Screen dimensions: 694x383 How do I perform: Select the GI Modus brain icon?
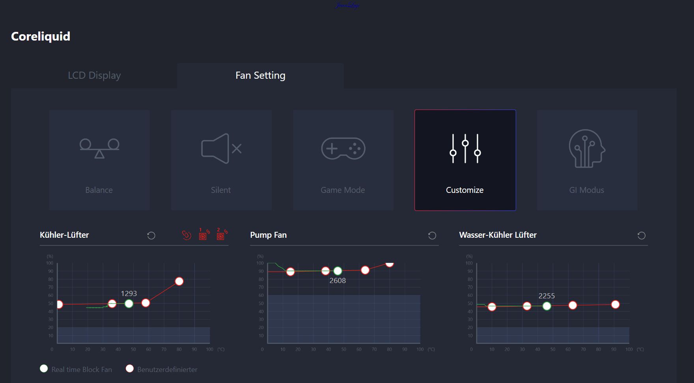(x=587, y=148)
